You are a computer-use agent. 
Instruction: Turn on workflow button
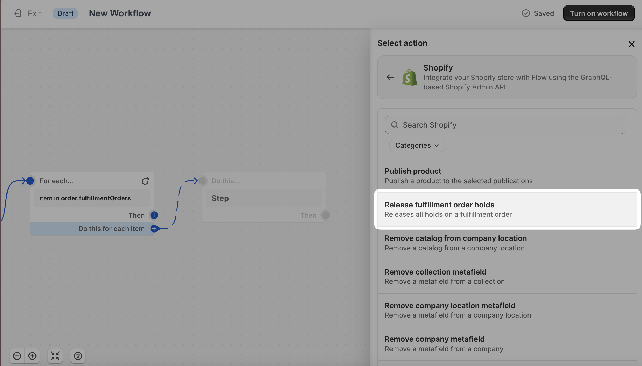tap(599, 13)
